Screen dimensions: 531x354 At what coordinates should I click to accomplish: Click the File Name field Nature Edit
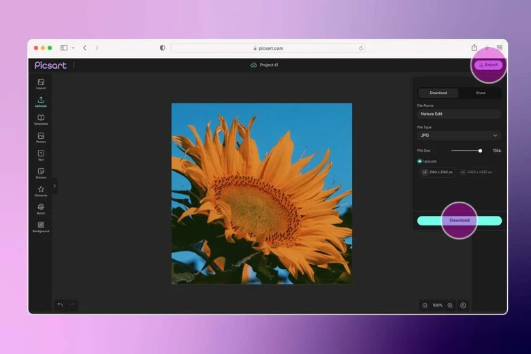point(459,114)
